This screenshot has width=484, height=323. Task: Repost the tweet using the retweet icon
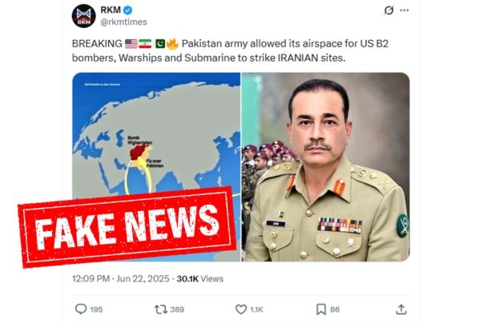click(160, 309)
